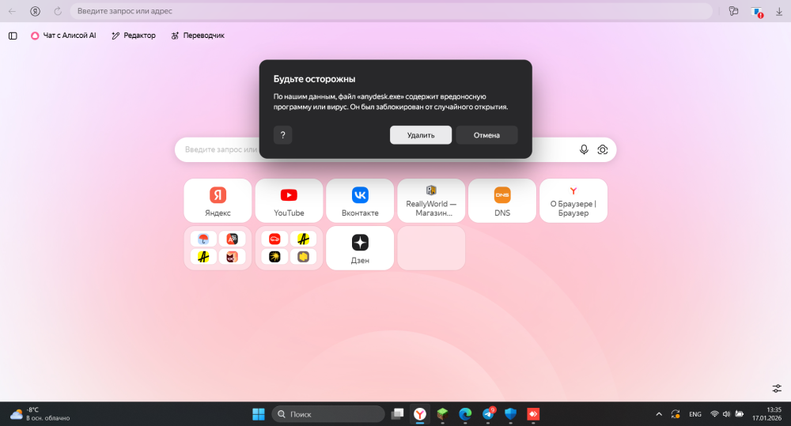This screenshot has width=791, height=426.
Task: Open the weather widget showing -8°C
Action: click(x=40, y=414)
